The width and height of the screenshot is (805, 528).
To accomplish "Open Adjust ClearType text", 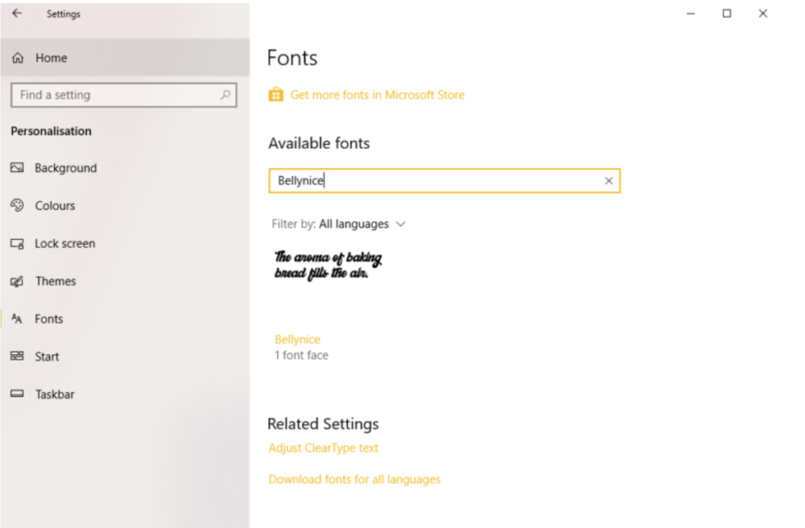I will tap(323, 448).
